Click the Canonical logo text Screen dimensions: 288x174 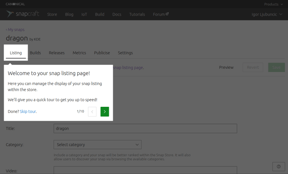tap(15, 4)
